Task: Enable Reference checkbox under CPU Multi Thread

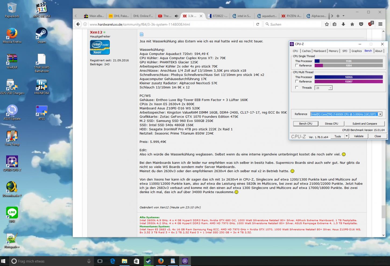Action: (x=297, y=81)
